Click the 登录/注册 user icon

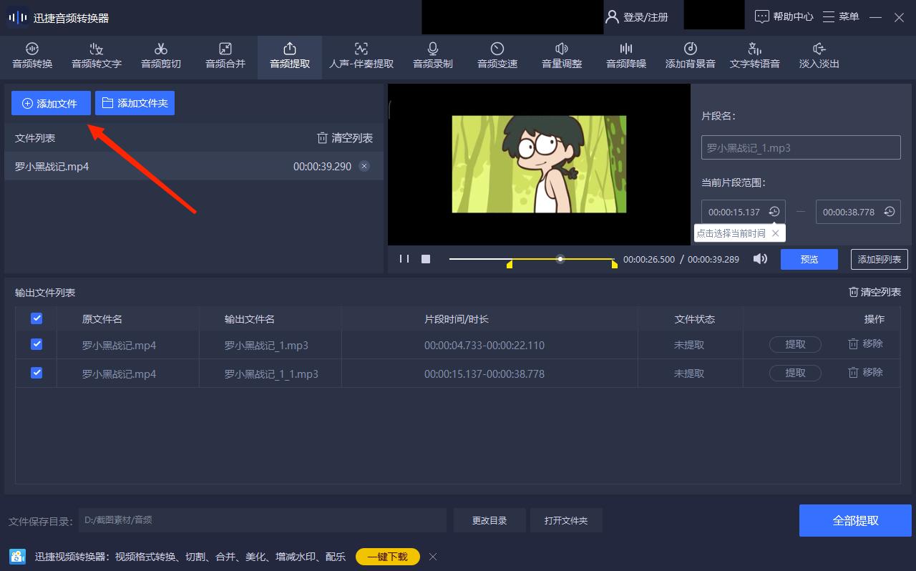[613, 16]
